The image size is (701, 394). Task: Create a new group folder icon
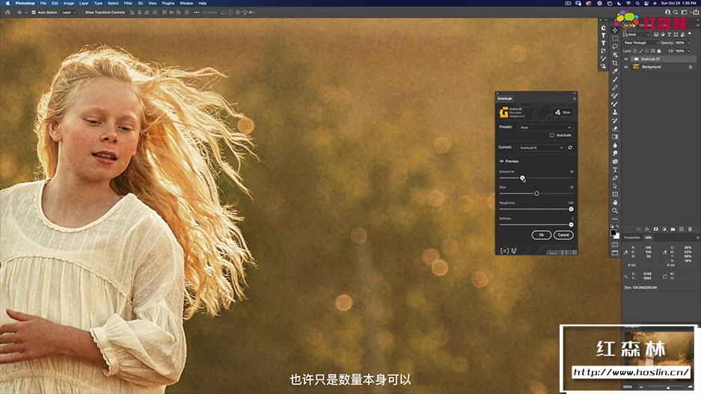tap(673, 230)
